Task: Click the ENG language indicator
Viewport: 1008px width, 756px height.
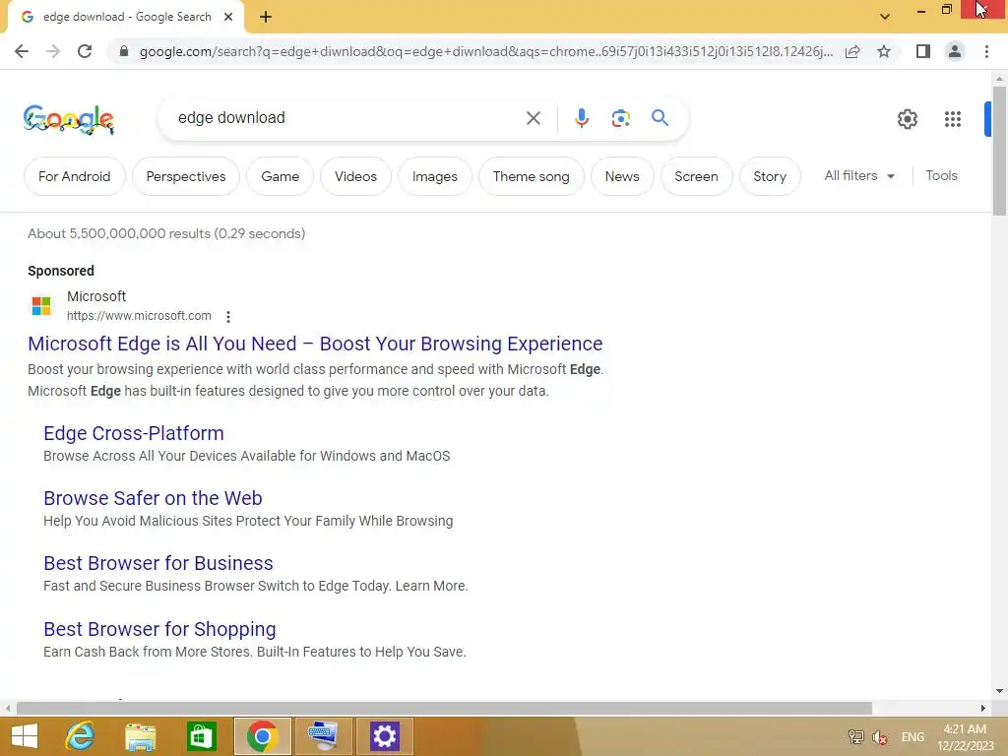Action: click(913, 737)
